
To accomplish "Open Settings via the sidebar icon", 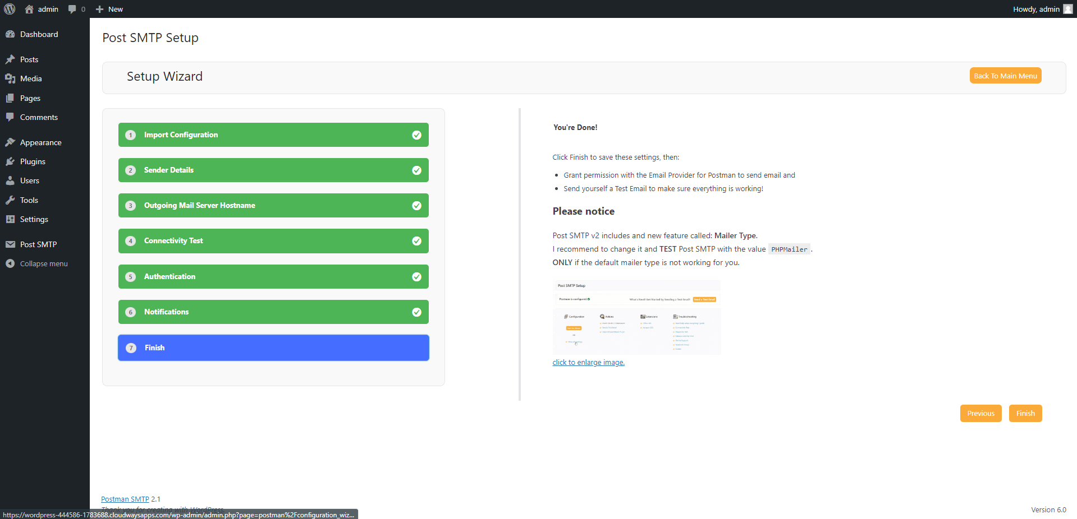I will click(11, 219).
